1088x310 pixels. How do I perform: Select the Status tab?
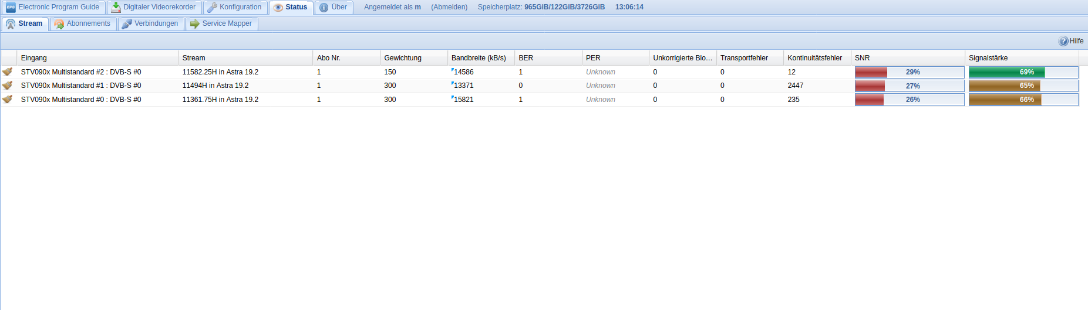[x=291, y=8]
